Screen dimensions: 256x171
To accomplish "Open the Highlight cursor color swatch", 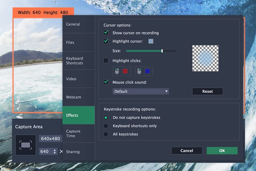I will point(150,41).
